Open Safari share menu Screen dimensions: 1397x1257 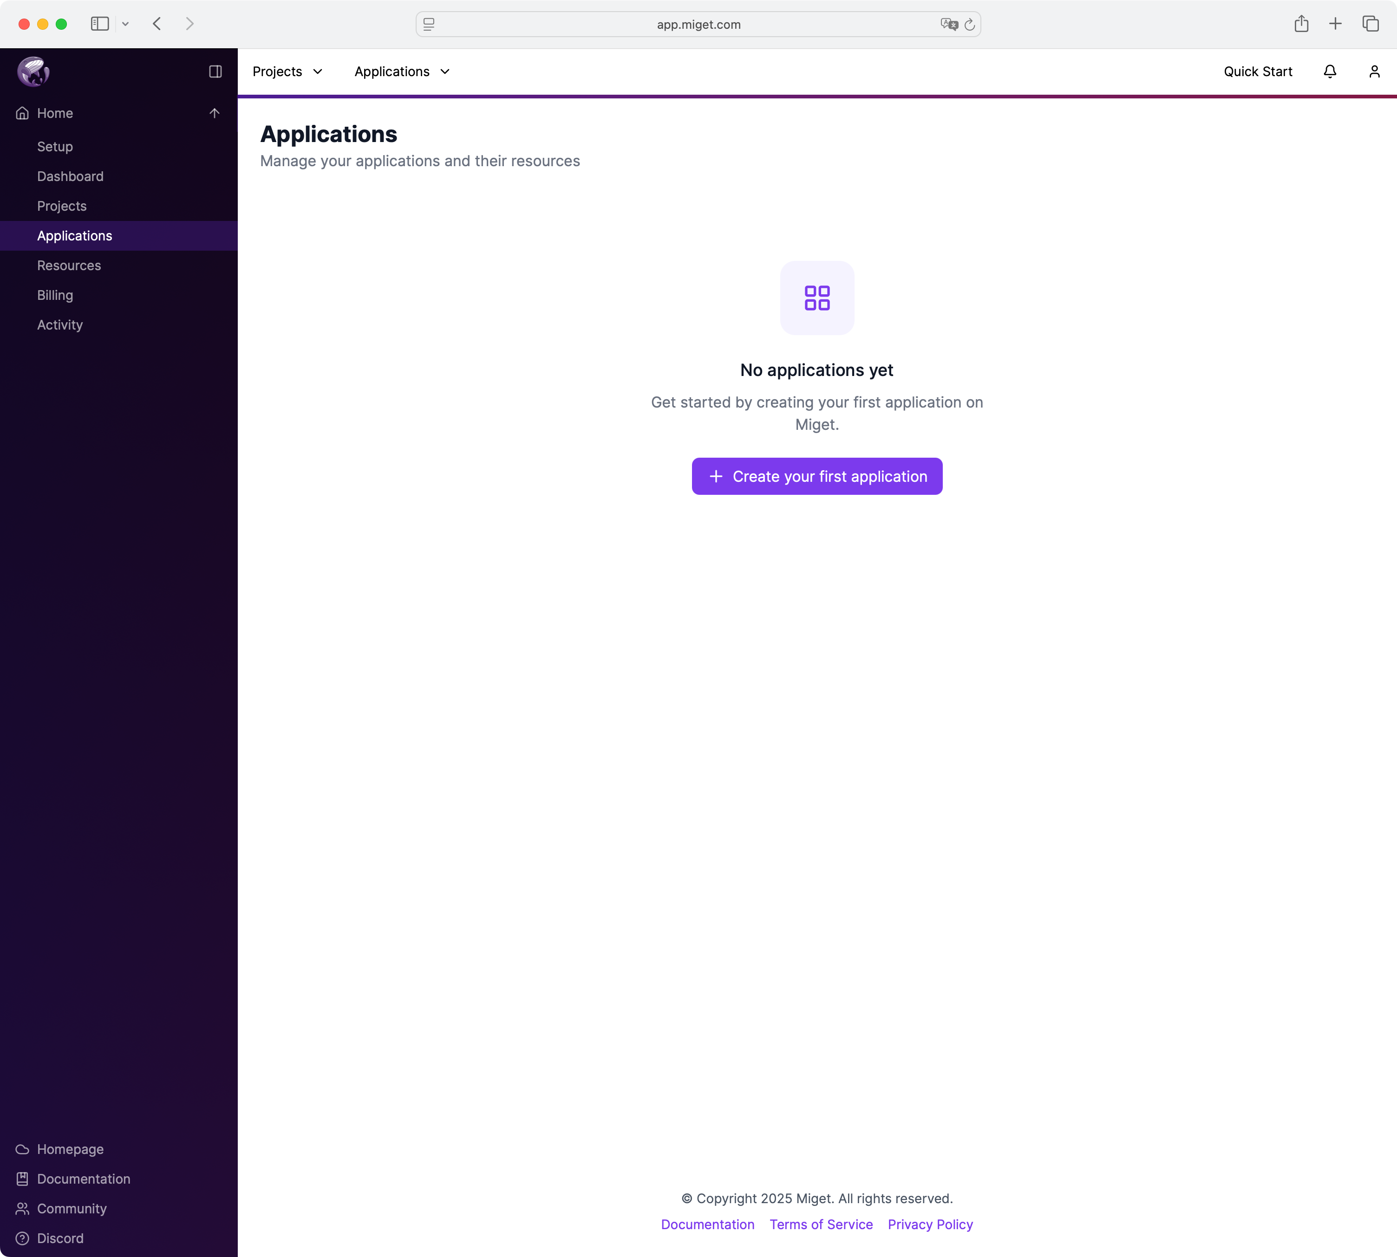(1301, 24)
